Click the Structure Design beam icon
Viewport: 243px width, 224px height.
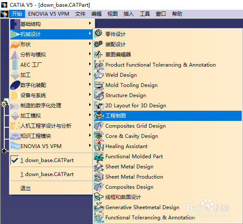pos(99,95)
